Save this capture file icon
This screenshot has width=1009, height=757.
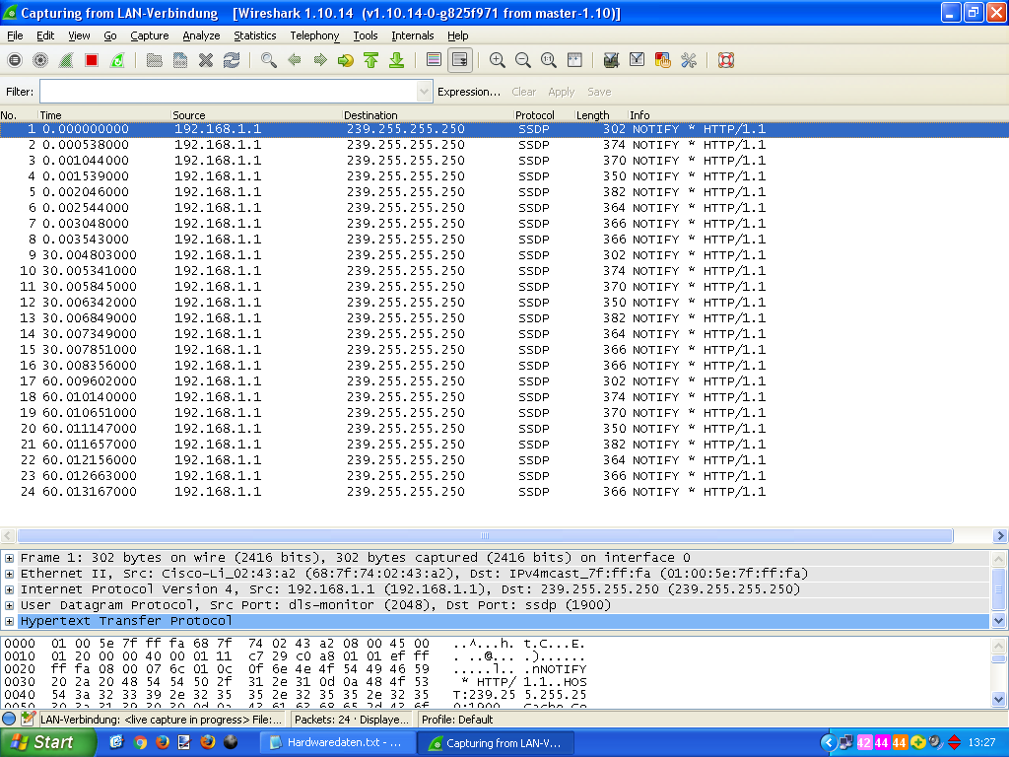(180, 60)
